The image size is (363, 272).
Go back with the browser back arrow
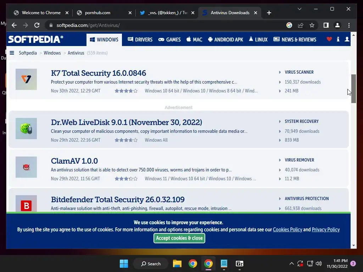(x=14, y=25)
